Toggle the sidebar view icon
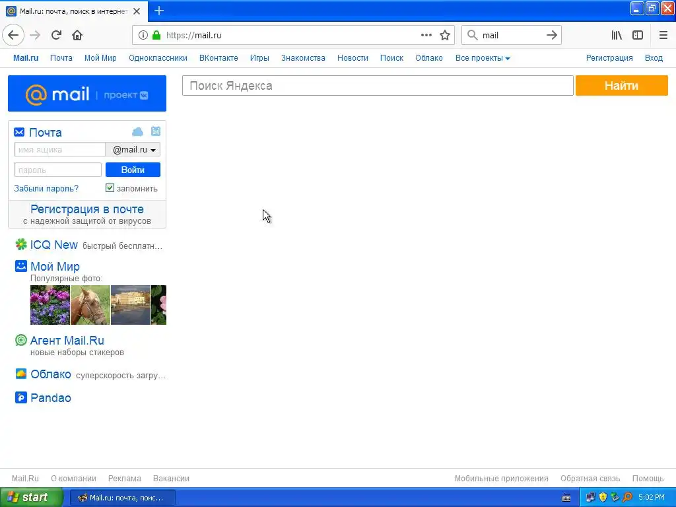The height and width of the screenshot is (507, 676). [x=638, y=36]
